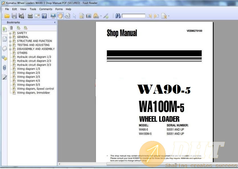Open Wiring diagram 3/5 bookmark
The width and height of the screenshot is (238, 169).
[28, 77]
